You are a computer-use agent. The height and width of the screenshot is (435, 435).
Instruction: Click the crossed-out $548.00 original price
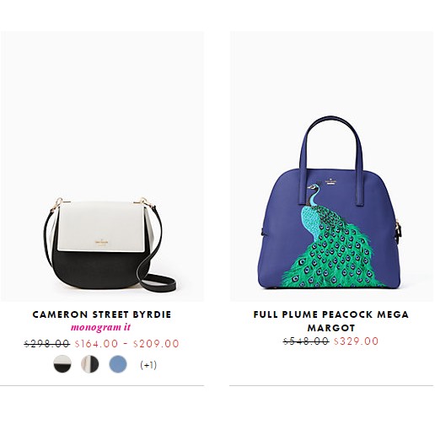(306, 341)
